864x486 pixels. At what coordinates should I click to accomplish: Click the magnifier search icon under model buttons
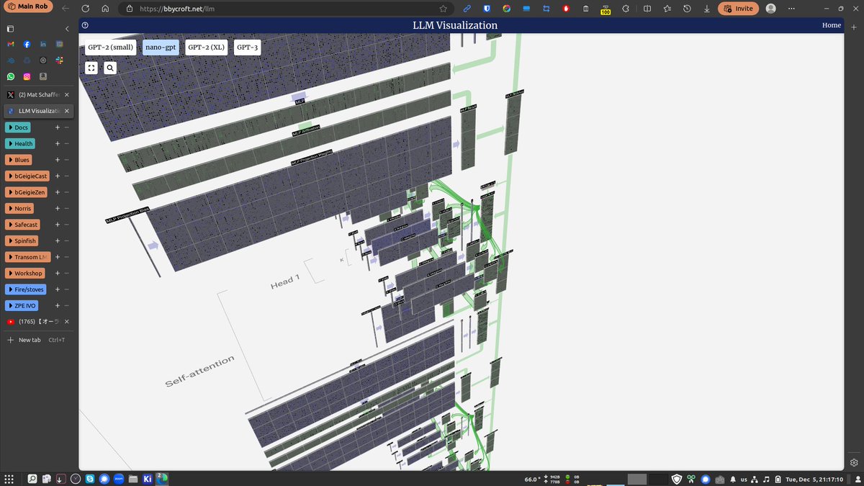[x=110, y=68]
